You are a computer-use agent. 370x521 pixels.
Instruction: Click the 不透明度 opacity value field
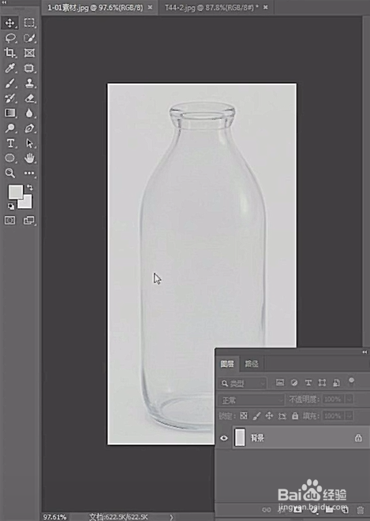coord(334,400)
